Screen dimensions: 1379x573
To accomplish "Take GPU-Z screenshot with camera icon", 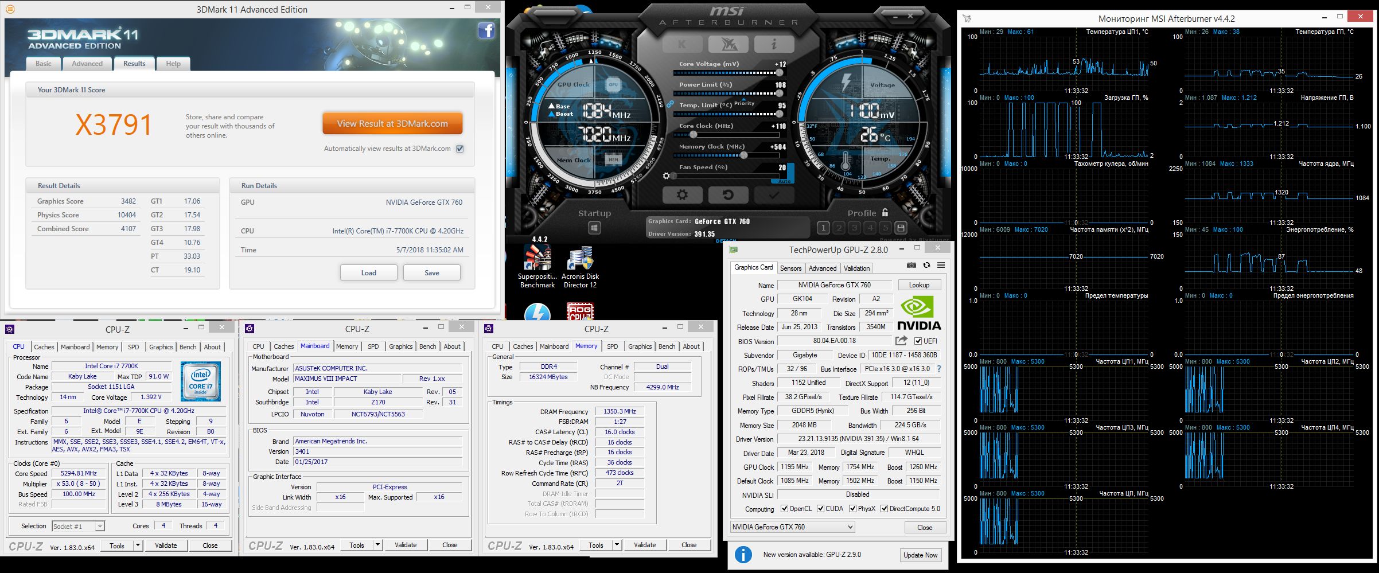I will pyautogui.click(x=911, y=265).
